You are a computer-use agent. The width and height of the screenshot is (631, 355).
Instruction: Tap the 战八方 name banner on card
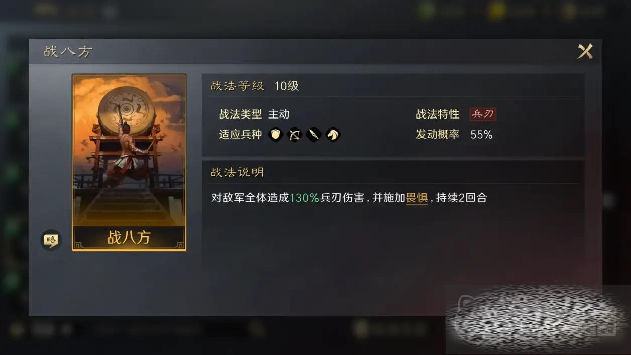[x=129, y=237]
